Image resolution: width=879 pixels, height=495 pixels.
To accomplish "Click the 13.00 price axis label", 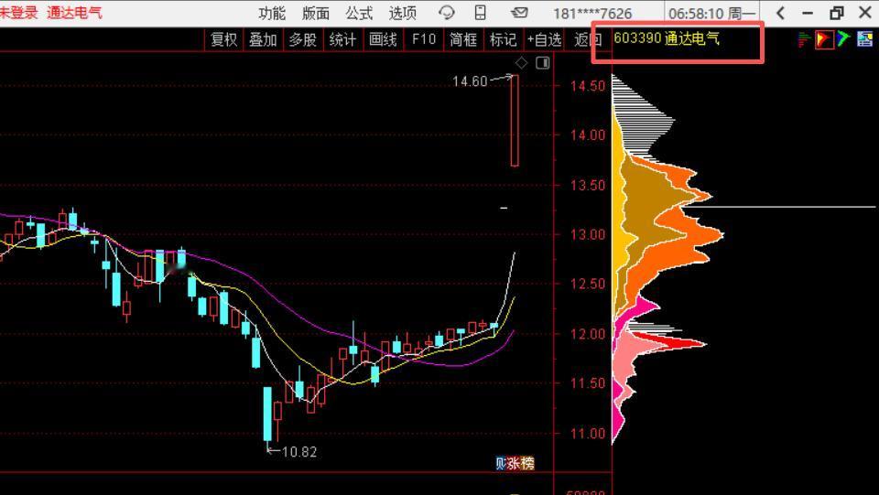I will coord(588,234).
